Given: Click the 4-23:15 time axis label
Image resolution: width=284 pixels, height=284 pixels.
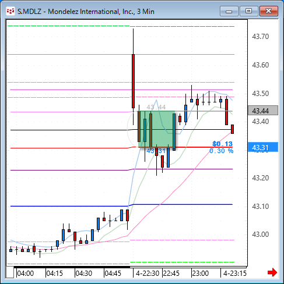Looking at the screenshot, I should [235, 274].
